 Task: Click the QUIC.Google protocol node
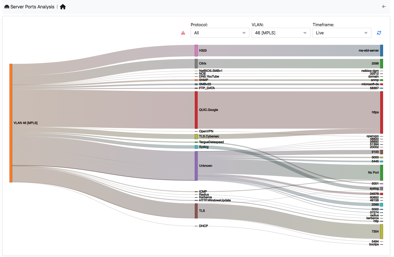[x=196, y=110]
